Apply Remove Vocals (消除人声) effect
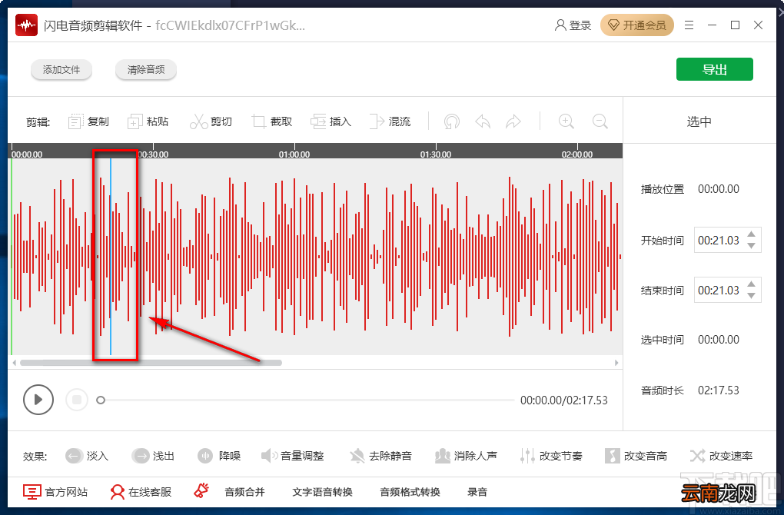This screenshot has height=515, width=784. (x=466, y=456)
